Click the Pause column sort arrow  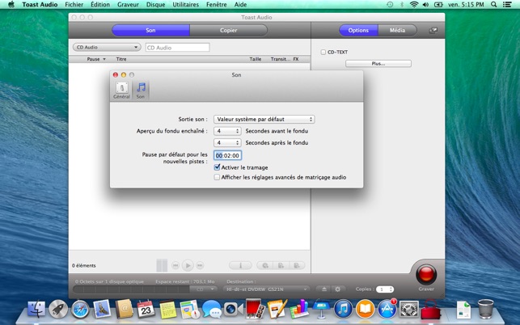click(x=104, y=59)
